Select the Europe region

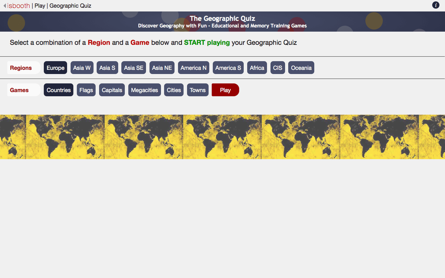point(56,68)
